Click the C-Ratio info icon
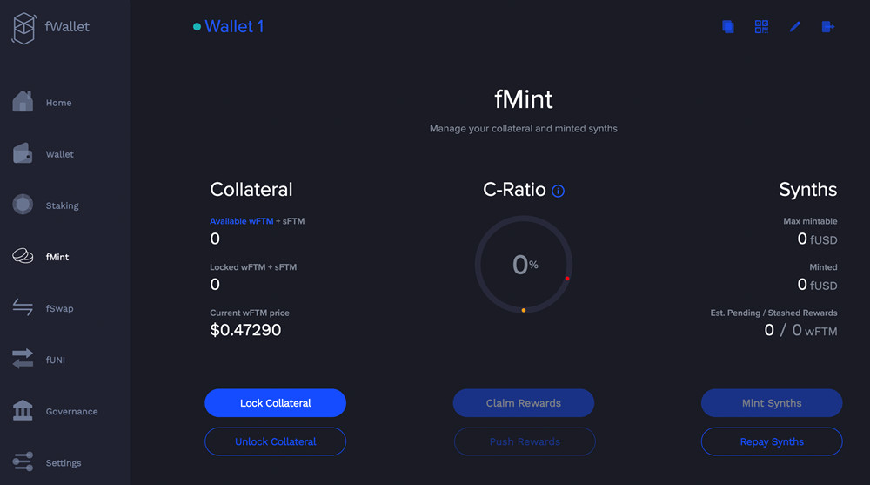 click(x=559, y=191)
